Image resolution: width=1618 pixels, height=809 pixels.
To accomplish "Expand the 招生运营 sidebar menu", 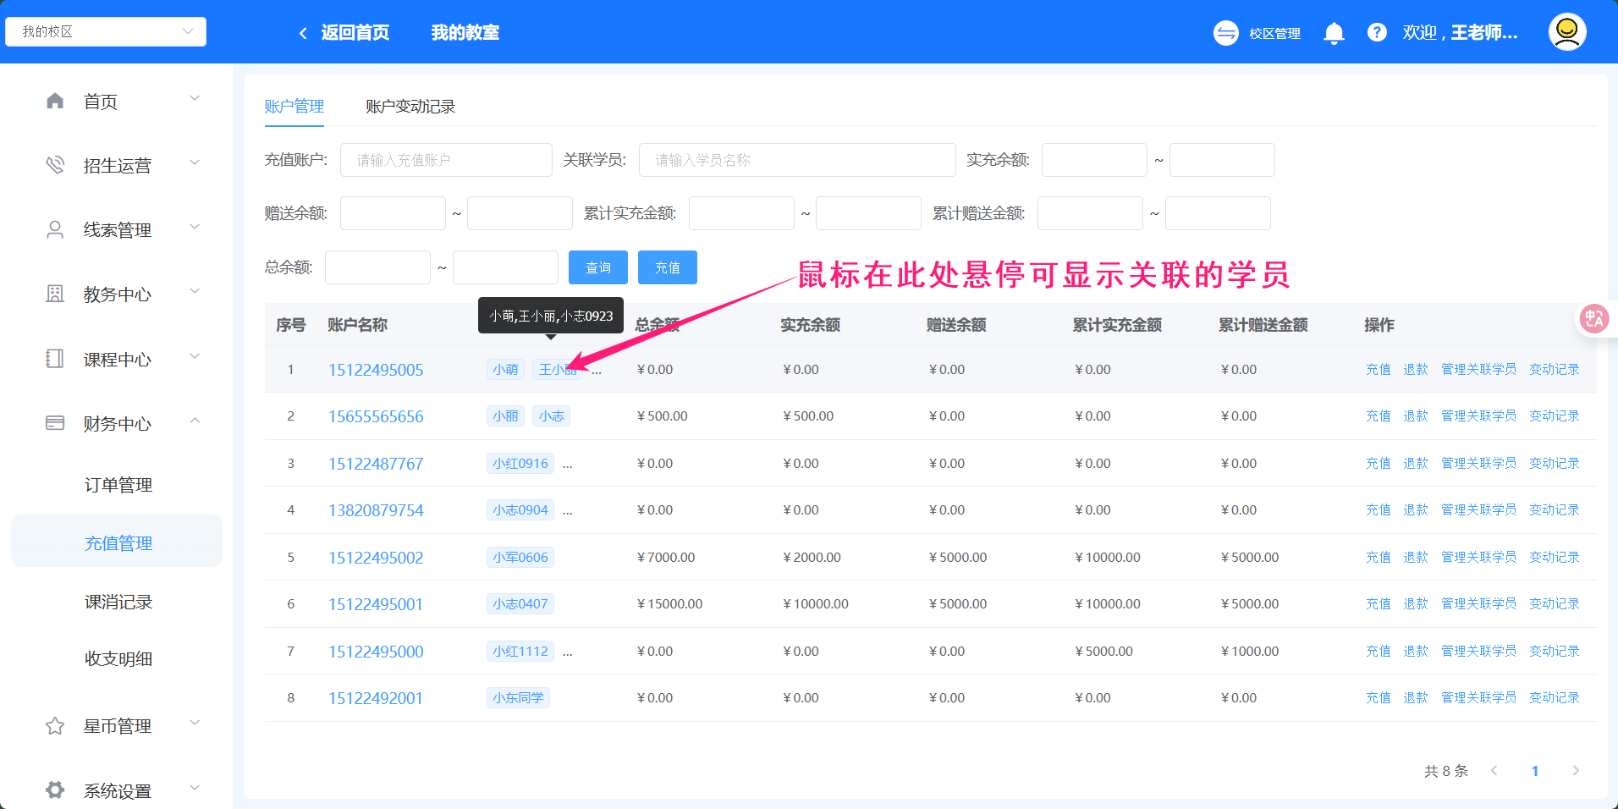I will tap(117, 166).
